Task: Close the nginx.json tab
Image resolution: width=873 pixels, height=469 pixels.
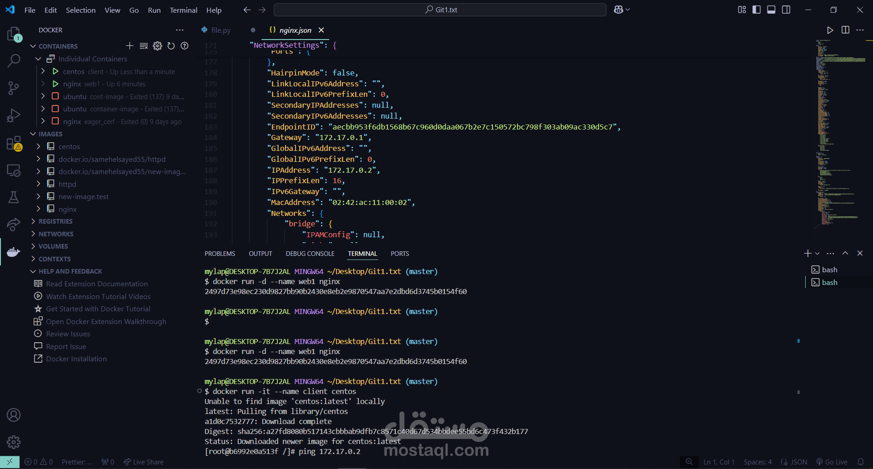Action: click(x=321, y=30)
